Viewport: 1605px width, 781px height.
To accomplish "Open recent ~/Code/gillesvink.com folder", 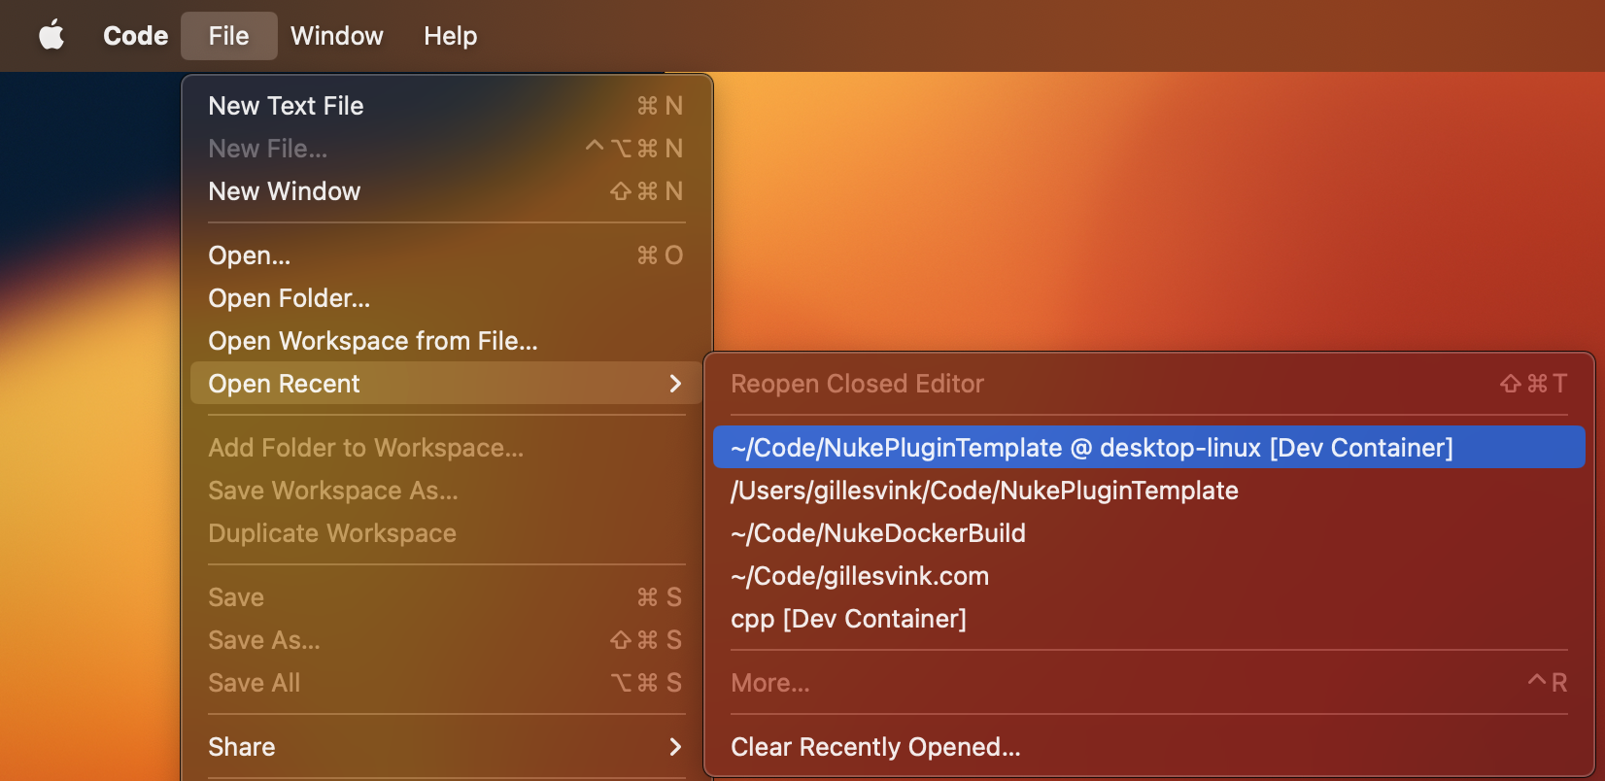I will click(x=859, y=576).
